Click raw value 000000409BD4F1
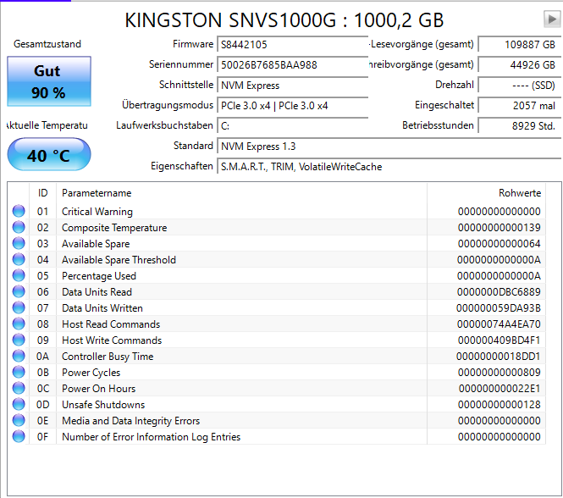The width and height of the screenshot is (563, 498). [500, 340]
